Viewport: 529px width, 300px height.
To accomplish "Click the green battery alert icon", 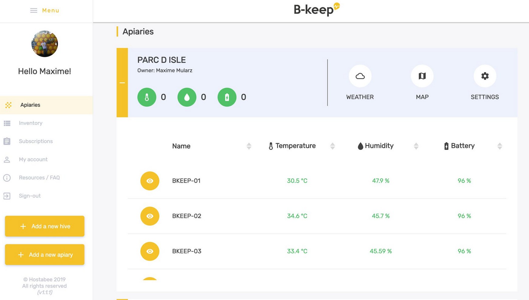I will click(227, 97).
